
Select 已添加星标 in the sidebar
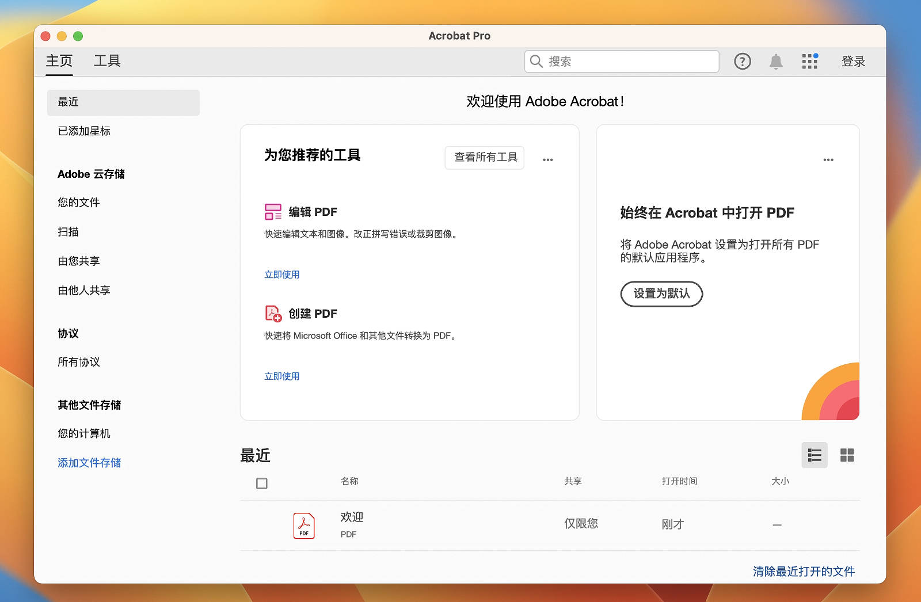(x=84, y=131)
